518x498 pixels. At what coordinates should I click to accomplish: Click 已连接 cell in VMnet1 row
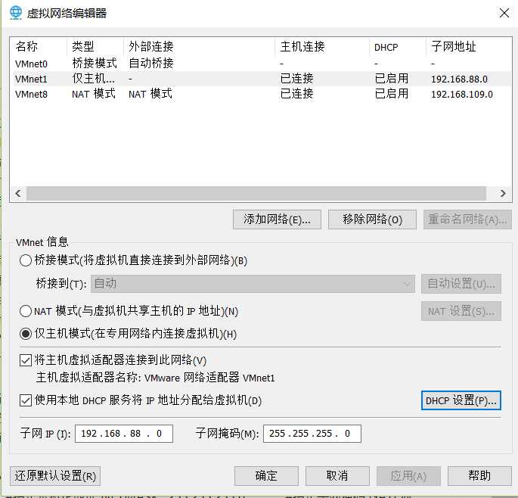297,79
